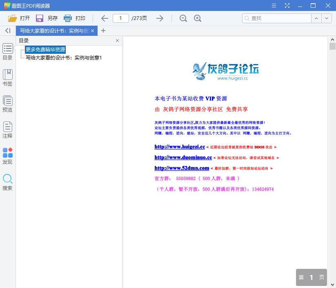Image resolution: width=336 pixels, height=288 pixels.
Task: Zoom out of the page
Action: pos(183,18)
